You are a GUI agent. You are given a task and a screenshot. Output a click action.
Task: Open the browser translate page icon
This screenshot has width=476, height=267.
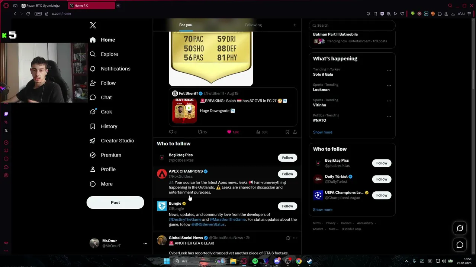389,14
